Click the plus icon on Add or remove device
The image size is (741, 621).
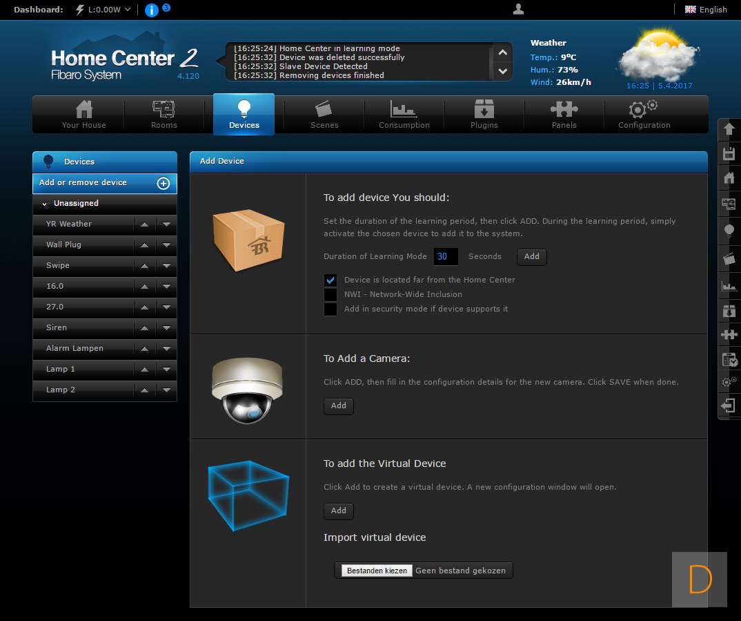pos(163,184)
